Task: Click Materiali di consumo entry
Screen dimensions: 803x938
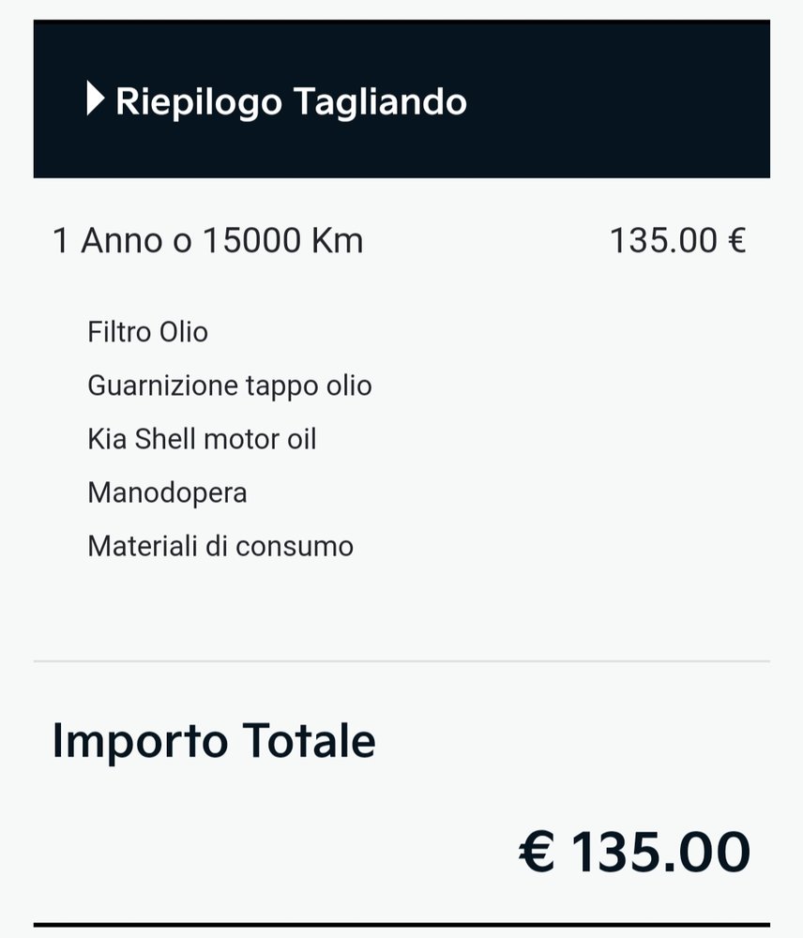Action: click(x=220, y=546)
